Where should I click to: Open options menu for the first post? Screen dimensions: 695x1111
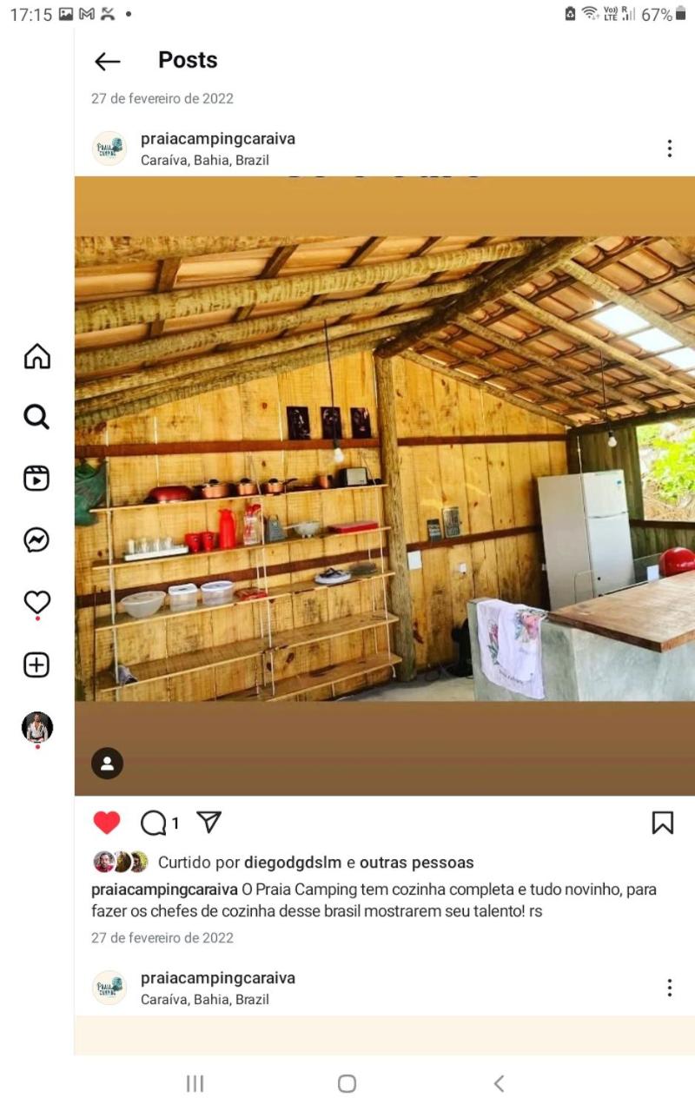669,149
